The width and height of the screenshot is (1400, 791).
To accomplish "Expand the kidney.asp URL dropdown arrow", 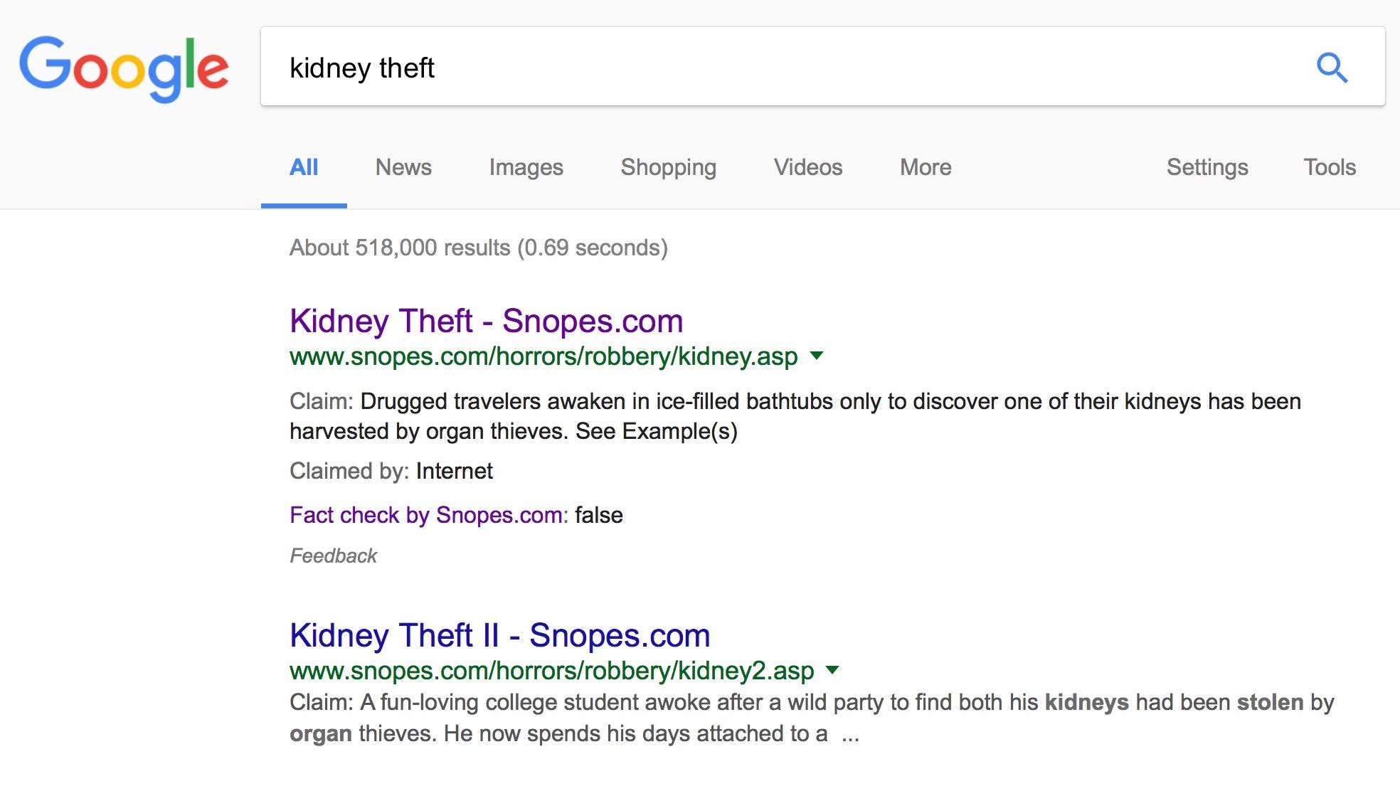I will coord(817,356).
